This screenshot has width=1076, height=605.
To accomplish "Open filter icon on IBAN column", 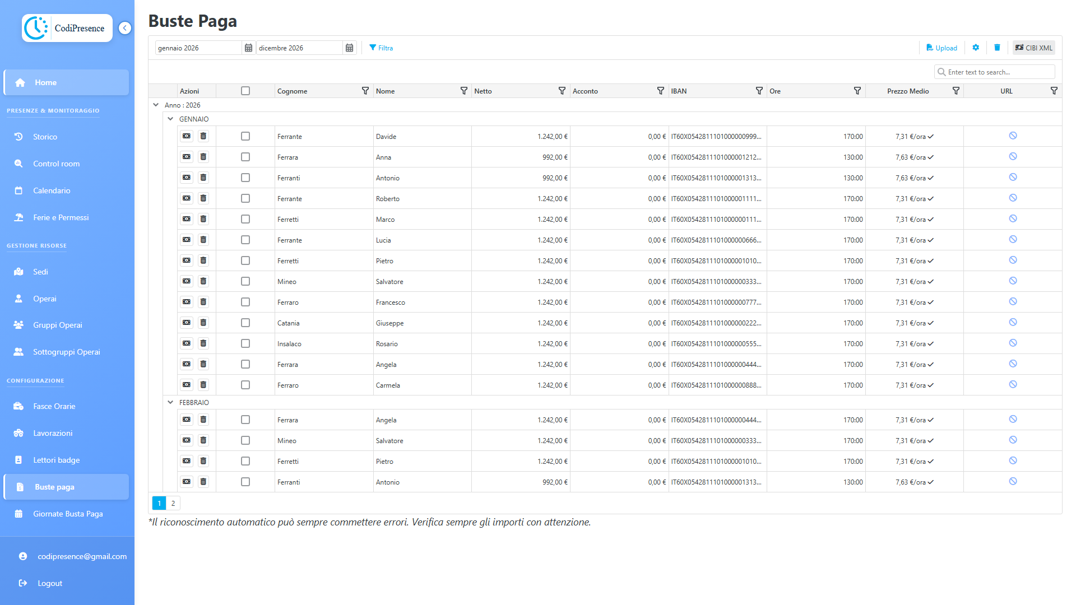I will point(759,91).
